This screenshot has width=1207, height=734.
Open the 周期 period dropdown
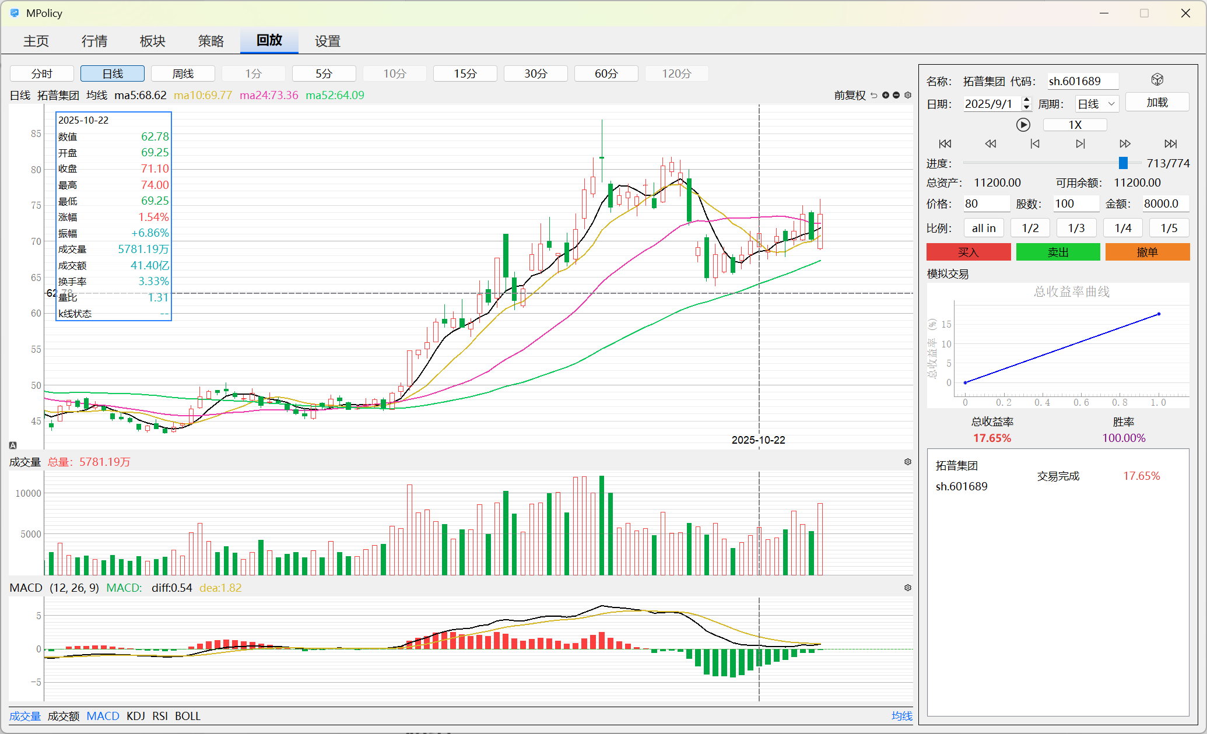pos(1096,104)
